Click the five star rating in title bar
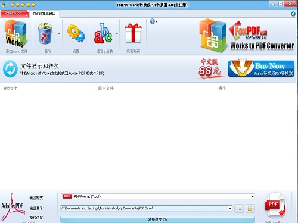This screenshot has width=298, height=223. 23,5
